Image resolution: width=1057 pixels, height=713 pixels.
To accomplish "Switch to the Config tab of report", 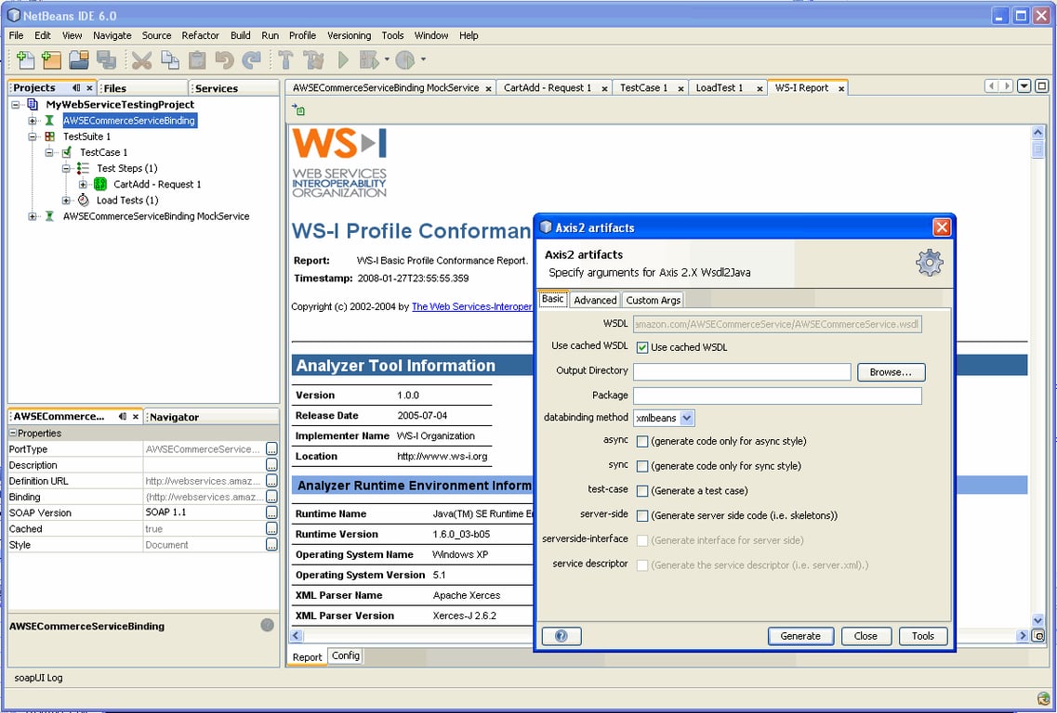I will click(345, 655).
